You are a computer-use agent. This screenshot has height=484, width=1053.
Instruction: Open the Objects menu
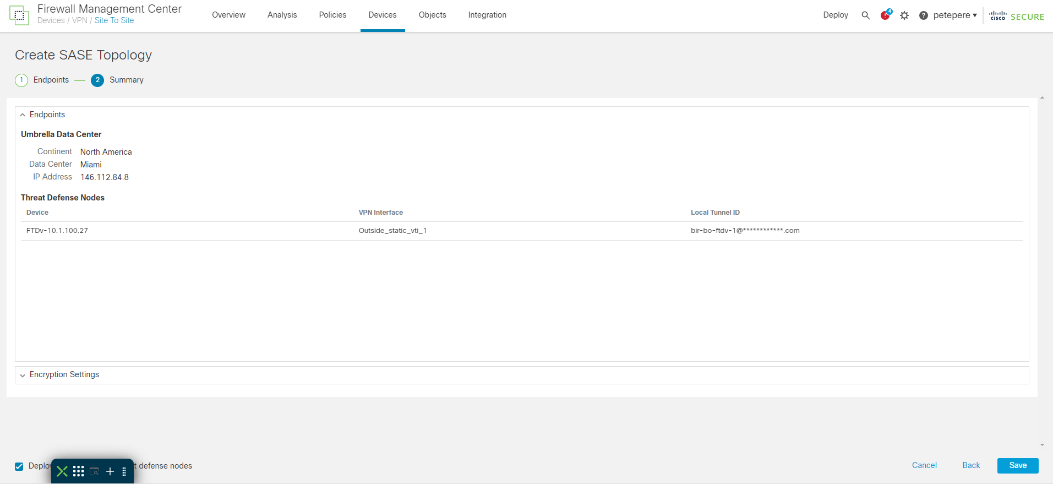point(433,15)
